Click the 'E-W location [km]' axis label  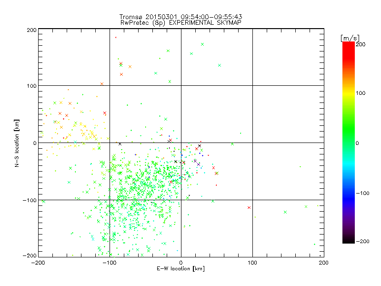click(x=180, y=268)
